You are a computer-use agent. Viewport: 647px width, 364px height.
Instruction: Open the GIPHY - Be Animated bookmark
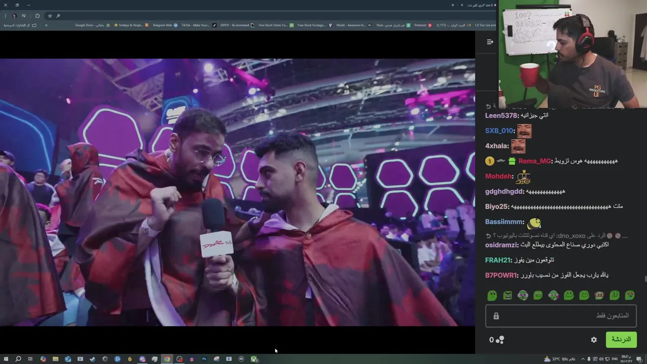(x=238, y=25)
